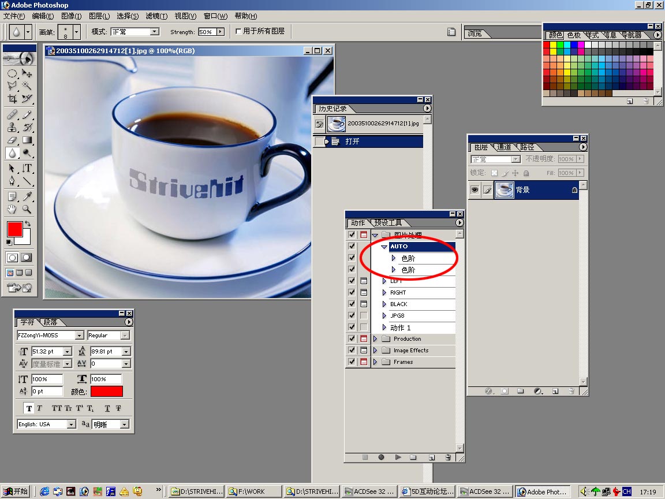The height and width of the screenshot is (499, 665).
Task: Select the Zoom magnifier tool
Action: [x=27, y=208]
